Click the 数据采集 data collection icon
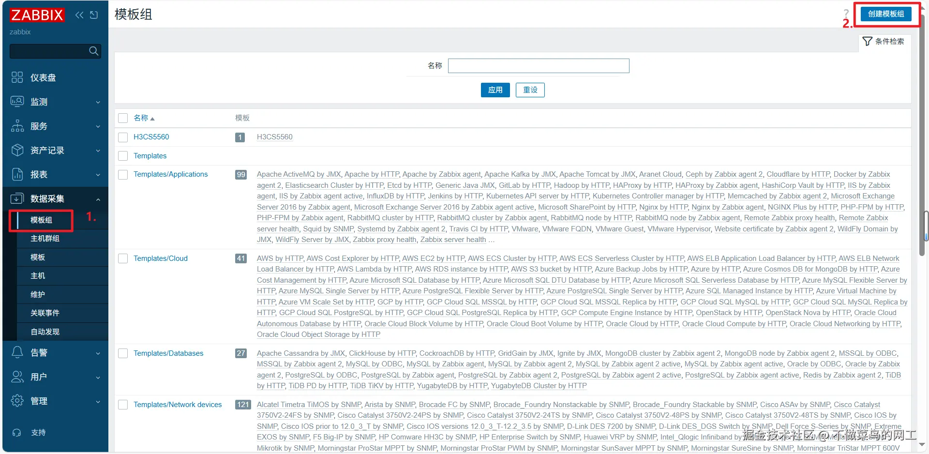Viewport: 929px width, 454px height. click(17, 198)
